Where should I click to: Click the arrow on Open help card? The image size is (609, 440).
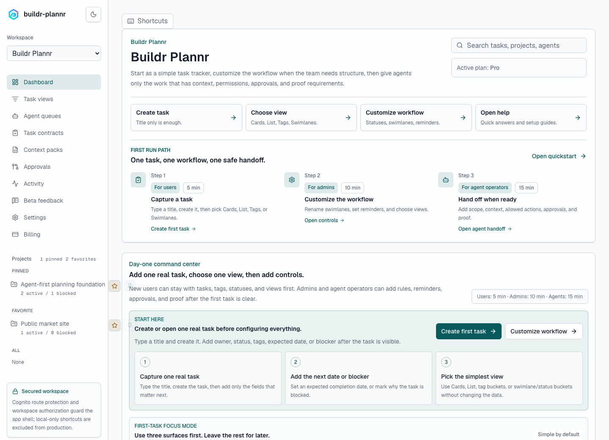point(578,118)
